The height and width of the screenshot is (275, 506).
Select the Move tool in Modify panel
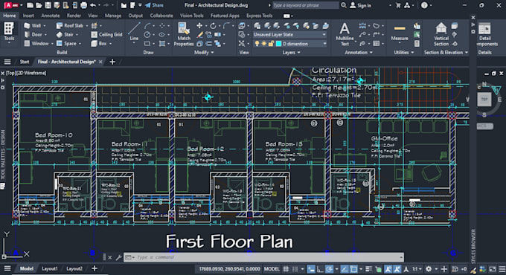point(199,25)
